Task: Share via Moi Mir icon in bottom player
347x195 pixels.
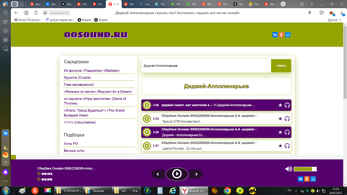Action: coord(313,179)
